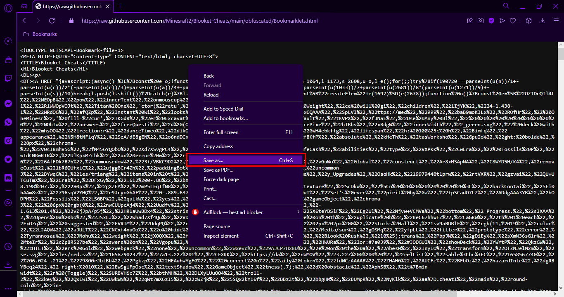Open the extensions cube icon
Image resolution: width=564 pixels, height=297 pixels.
(x=528, y=21)
